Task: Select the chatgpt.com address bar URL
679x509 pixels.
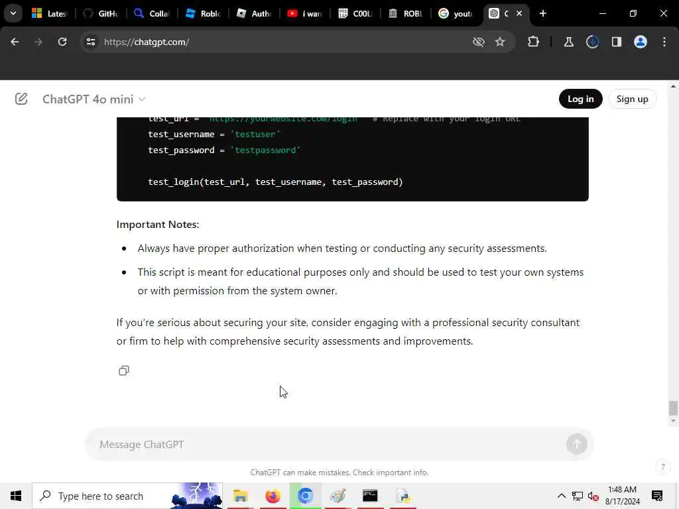Action: (x=147, y=42)
